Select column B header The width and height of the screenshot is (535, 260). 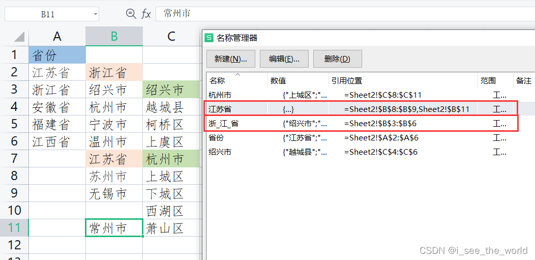click(114, 36)
